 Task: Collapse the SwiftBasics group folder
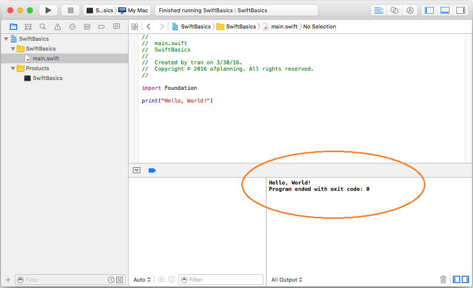(x=13, y=49)
